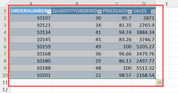The width and height of the screenshot is (178, 93).
Task: Select row 5 header
Action: (x=5, y=39)
